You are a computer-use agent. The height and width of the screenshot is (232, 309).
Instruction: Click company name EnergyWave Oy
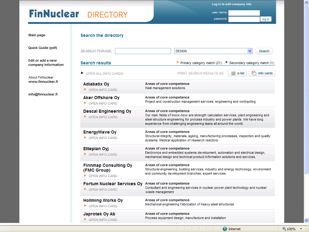[x=100, y=132]
